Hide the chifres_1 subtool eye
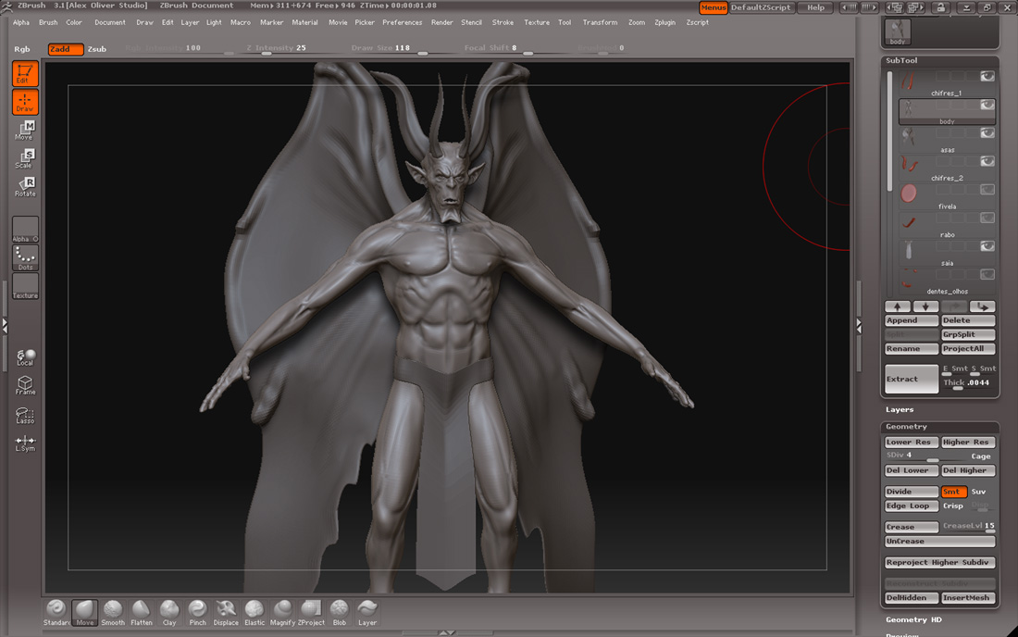This screenshot has width=1018, height=637. click(987, 76)
